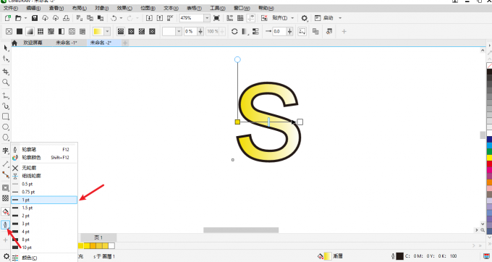Screen dimensions: 492x262
Task: Open the 对象 menu
Action: tap(102, 8)
